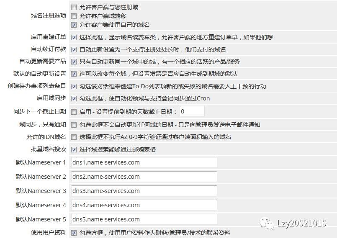
Task: Toggle the 自动更新需要产品 checkbox
Action: 74,62
